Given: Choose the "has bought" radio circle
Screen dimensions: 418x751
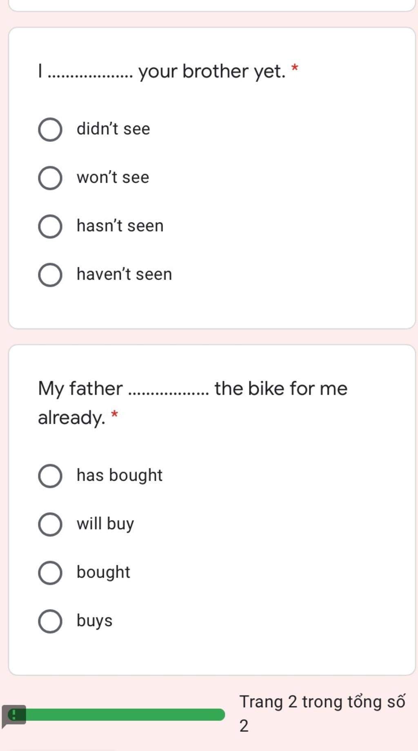Looking at the screenshot, I should click(50, 476).
